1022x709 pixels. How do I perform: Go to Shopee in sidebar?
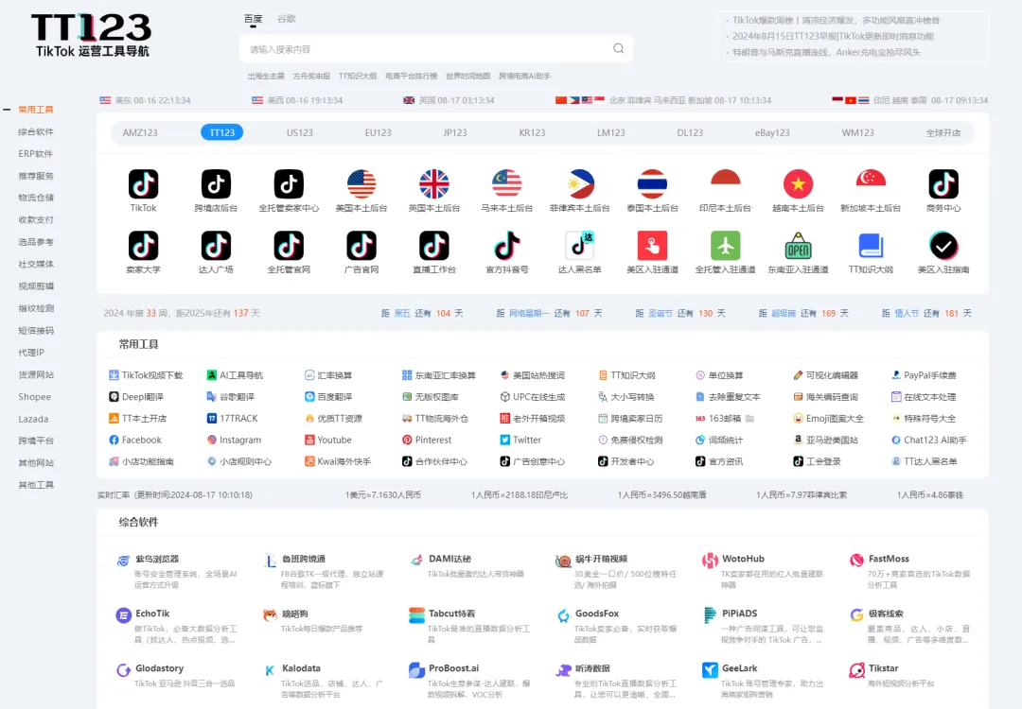click(35, 396)
